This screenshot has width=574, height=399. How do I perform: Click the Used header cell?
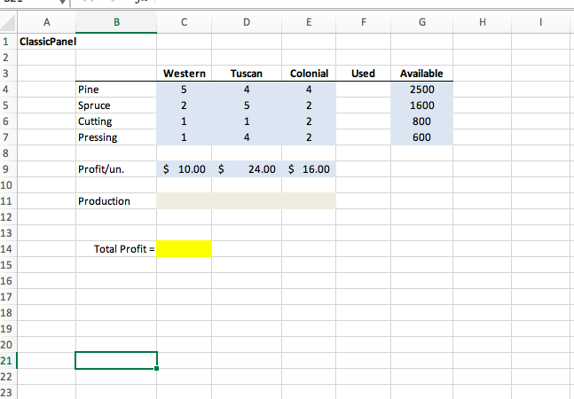coord(363,73)
